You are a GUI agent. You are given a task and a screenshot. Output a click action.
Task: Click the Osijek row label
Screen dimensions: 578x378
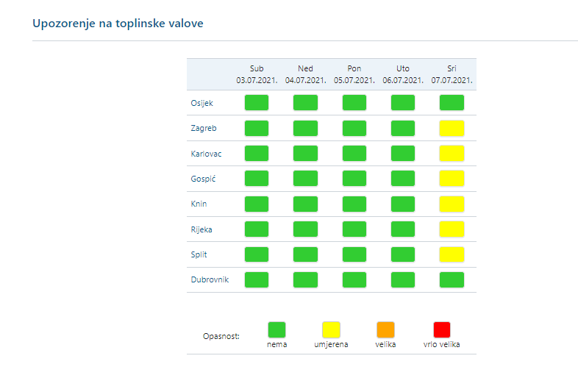pos(201,103)
